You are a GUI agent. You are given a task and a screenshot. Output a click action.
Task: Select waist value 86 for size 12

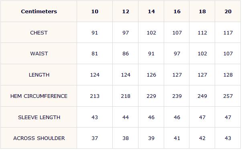(x=126, y=54)
